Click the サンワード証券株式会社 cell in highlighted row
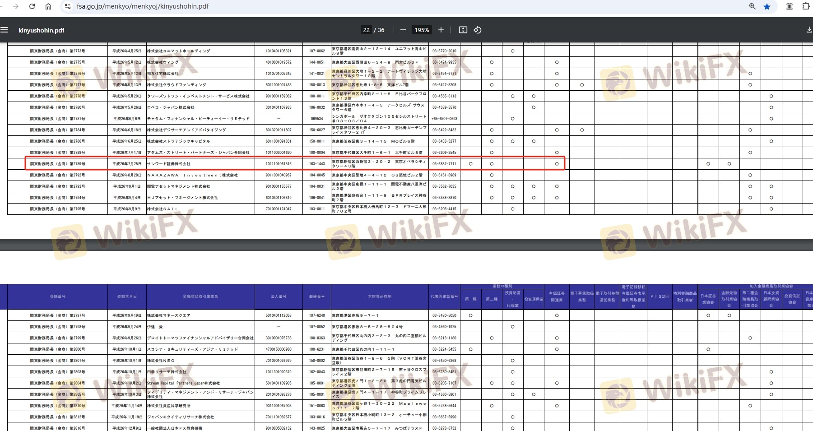The width and height of the screenshot is (813, 431). (169, 164)
